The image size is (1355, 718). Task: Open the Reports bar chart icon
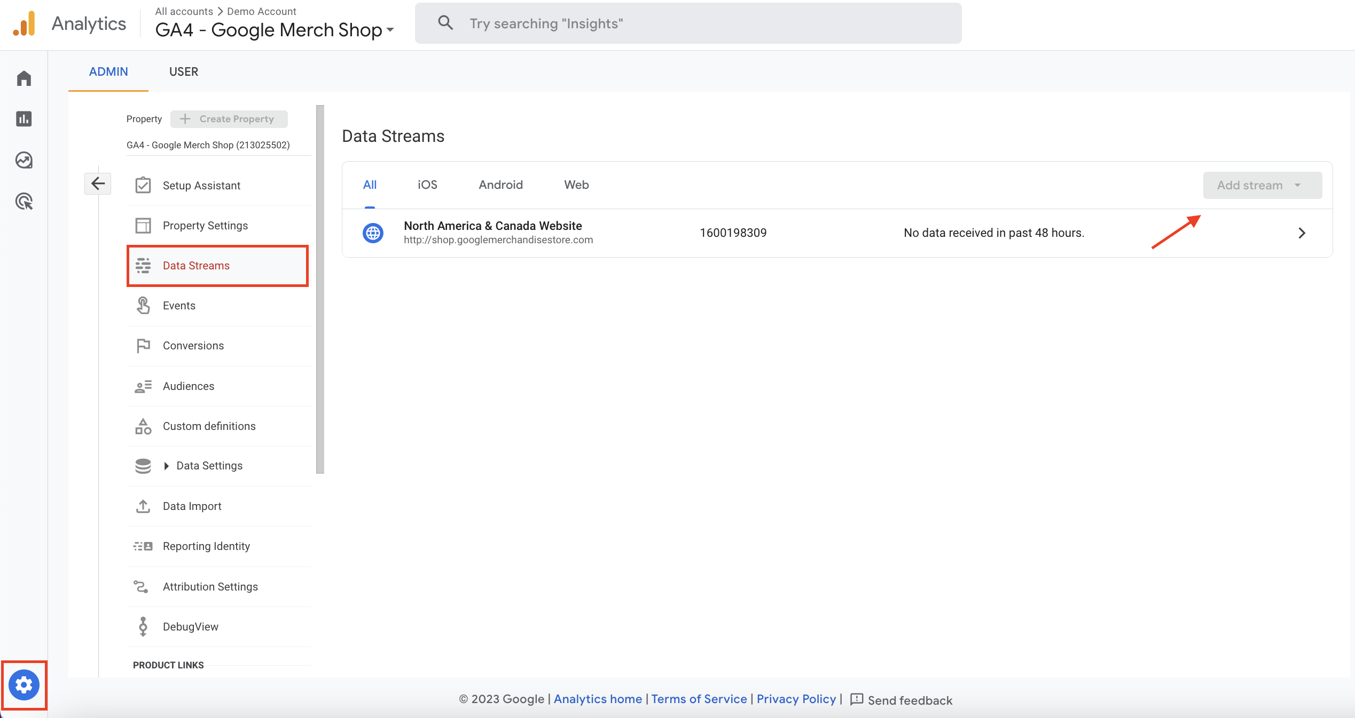24,119
